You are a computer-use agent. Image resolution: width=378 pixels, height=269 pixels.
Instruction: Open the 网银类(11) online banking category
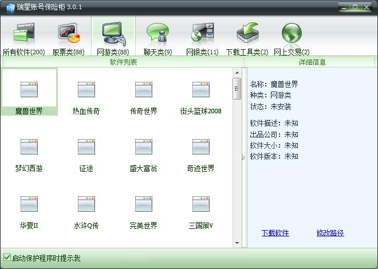point(202,38)
